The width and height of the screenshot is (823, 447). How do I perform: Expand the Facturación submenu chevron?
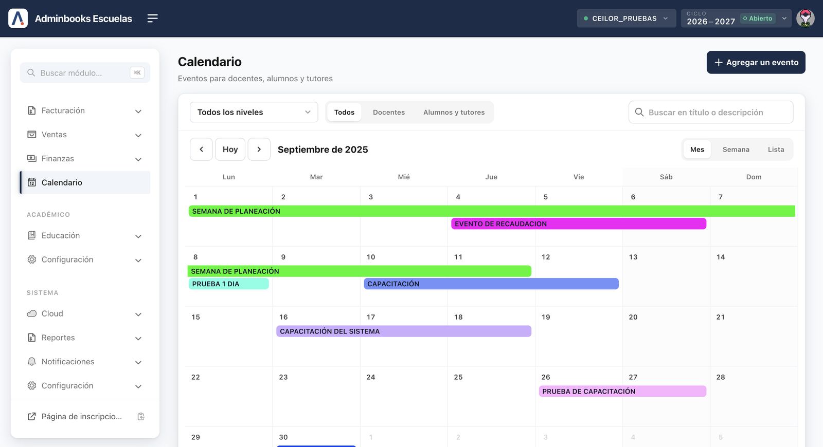point(138,111)
